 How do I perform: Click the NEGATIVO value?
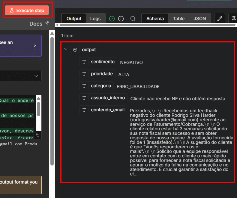pos(131,63)
